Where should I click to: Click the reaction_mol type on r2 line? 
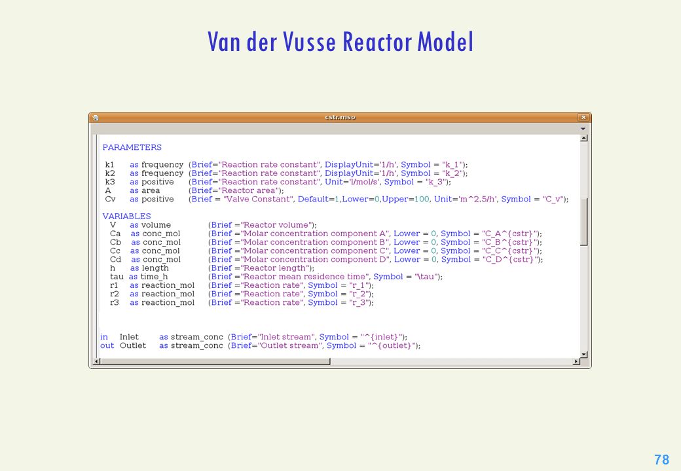[x=168, y=294]
